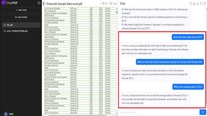This screenshot has width=207, height=116.
Task: Reset the chat
Action: coord(201,4)
